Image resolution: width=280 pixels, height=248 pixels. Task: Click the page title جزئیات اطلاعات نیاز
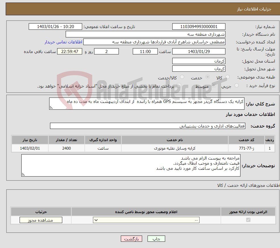pyautogui.click(x=254, y=9)
